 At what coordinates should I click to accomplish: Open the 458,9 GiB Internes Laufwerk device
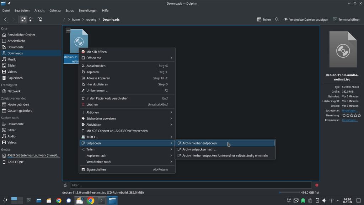click(x=31, y=155)
